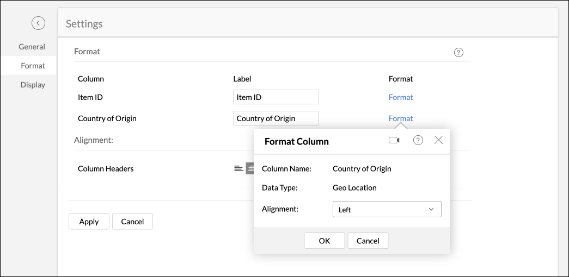Select the Format tab in sidebar
Image resolution: width=569 pixels, height=277 pixels.
pyautogui.click(x=33, y=66)
